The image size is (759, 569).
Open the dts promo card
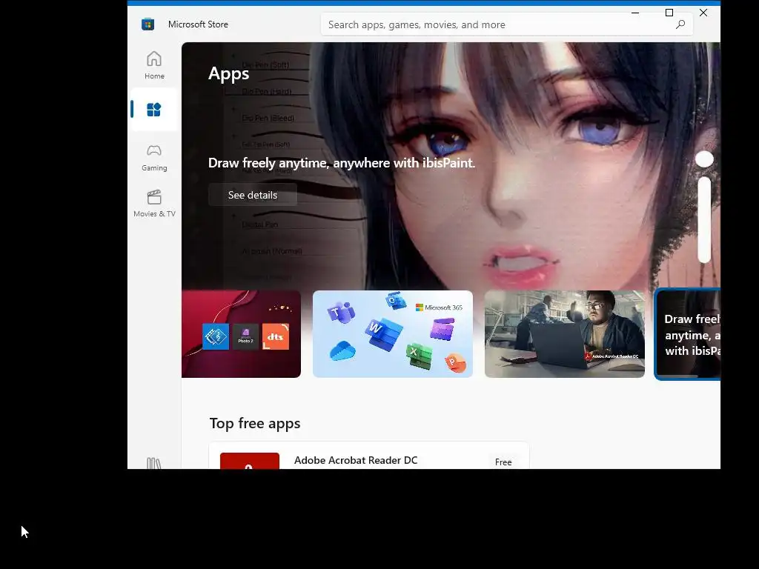[x=241, y=334]
